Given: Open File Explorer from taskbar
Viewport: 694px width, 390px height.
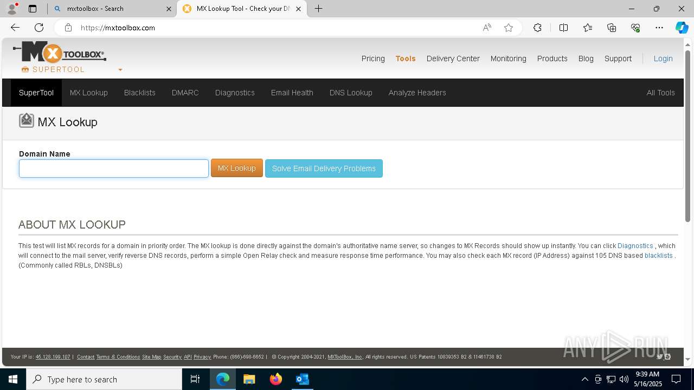Looking at the screenshot, I should pyautogui.click(x=249, y=379).
